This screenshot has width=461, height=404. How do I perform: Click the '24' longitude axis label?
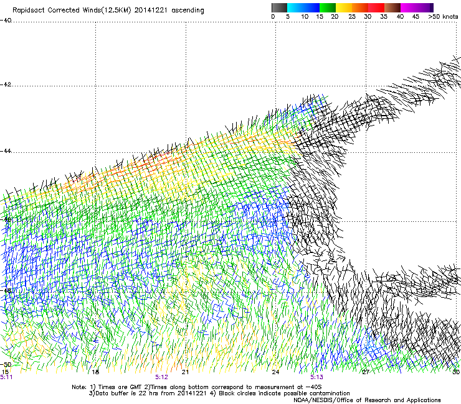[x=275, y=372]
